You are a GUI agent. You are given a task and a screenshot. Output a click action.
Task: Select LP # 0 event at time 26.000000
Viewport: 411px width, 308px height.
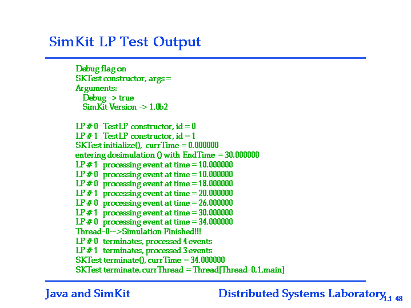click(154, 203)
